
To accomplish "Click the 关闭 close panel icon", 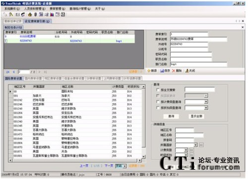I will pos(187,71).
